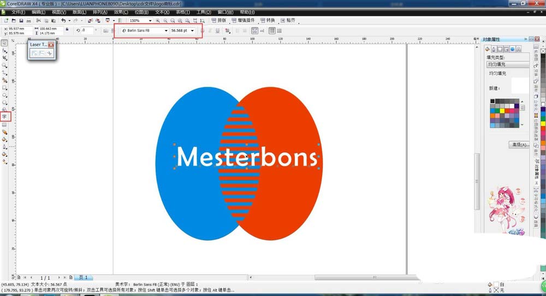546x296 pixels.
Task: Click the Zoom in magnifier icon
Action: 158,21
